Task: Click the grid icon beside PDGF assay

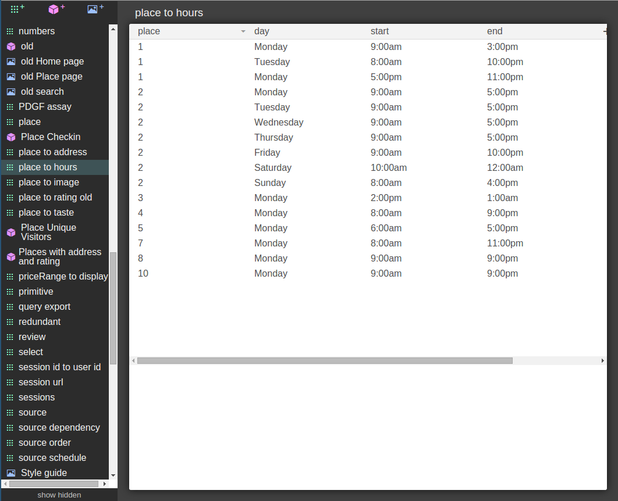Action: pos(10,107)
